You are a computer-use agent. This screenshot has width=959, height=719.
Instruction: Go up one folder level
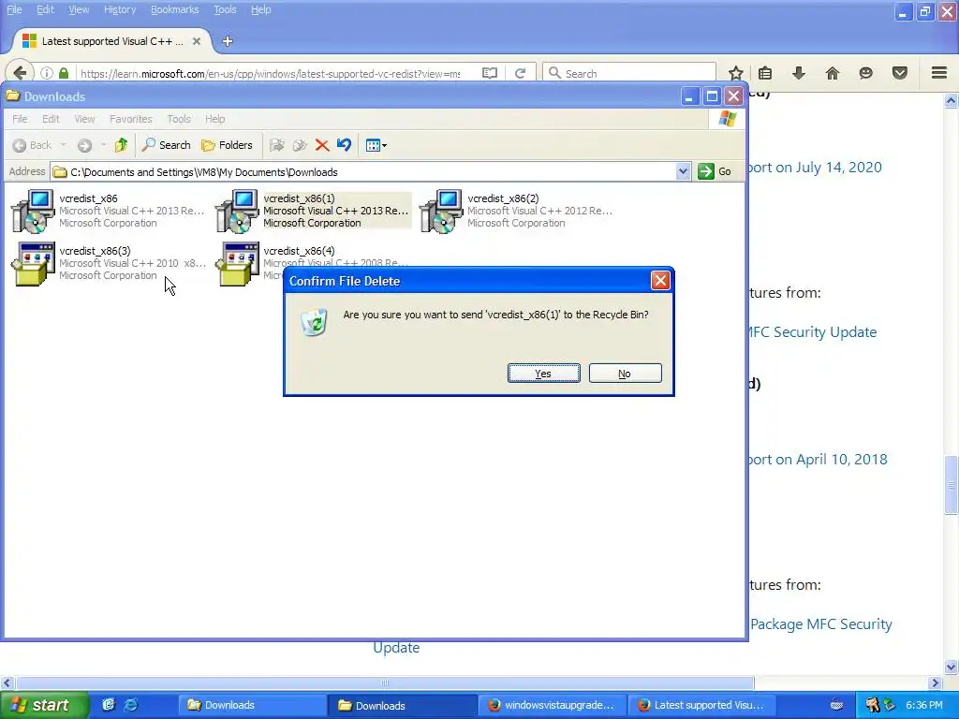121,145
